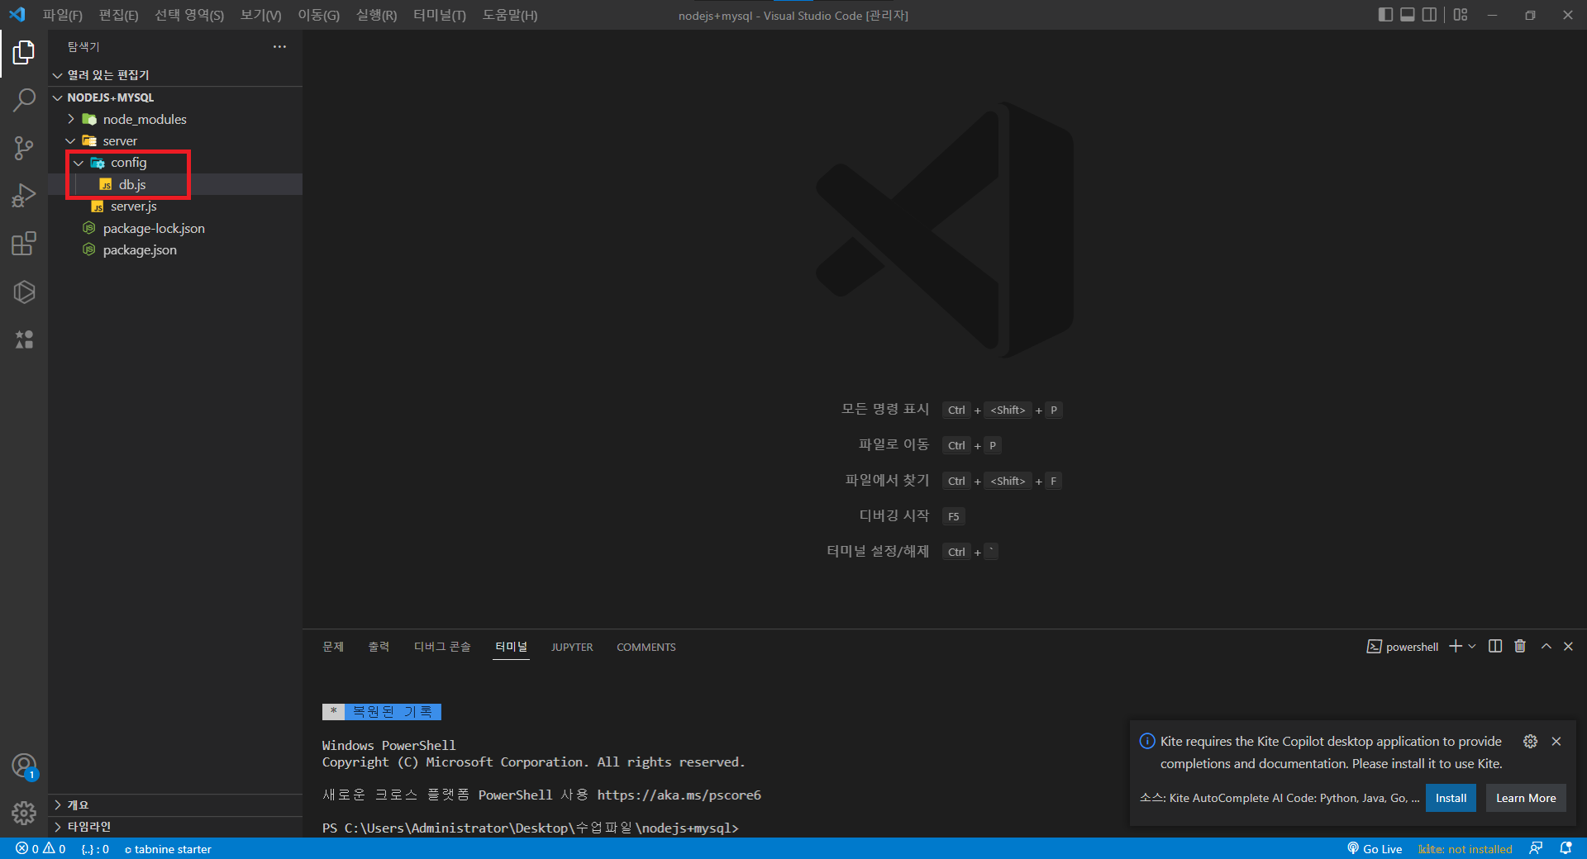This screenshot has height=859, width=1587.
Task: Collapse the config folder
Action: click(x=175, y=163)
